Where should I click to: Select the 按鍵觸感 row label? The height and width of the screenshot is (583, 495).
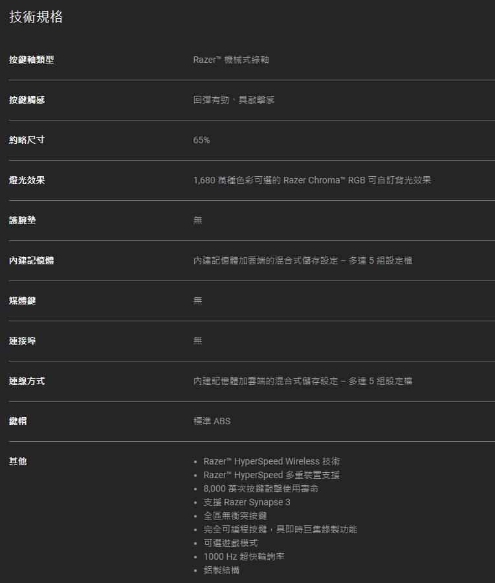pos(27,100)
